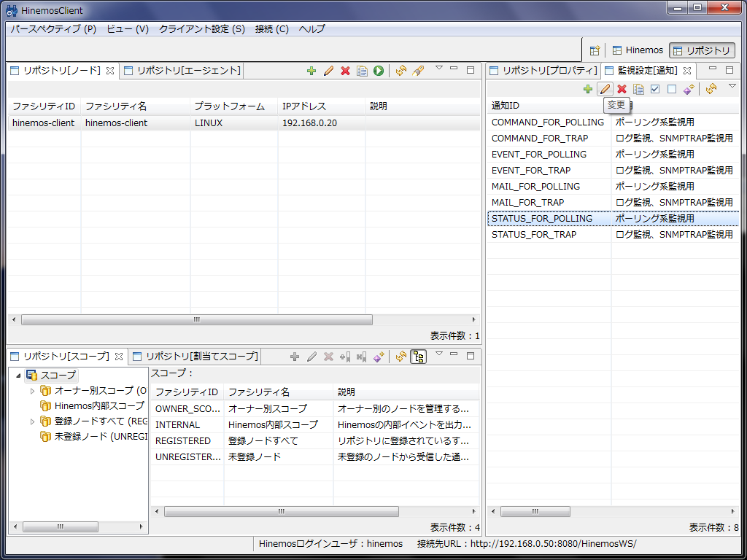Close the リポジトリ[スコープ] tab
Image resolution: width=747 pixels, height=560 pixels.
point(119,356)
